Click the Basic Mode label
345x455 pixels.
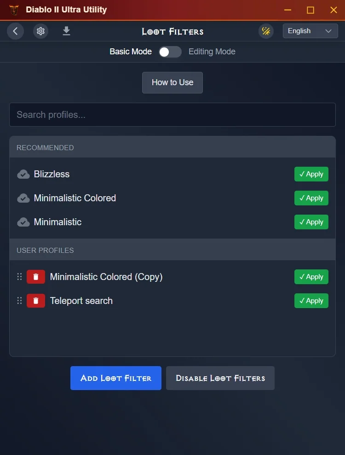131,52
